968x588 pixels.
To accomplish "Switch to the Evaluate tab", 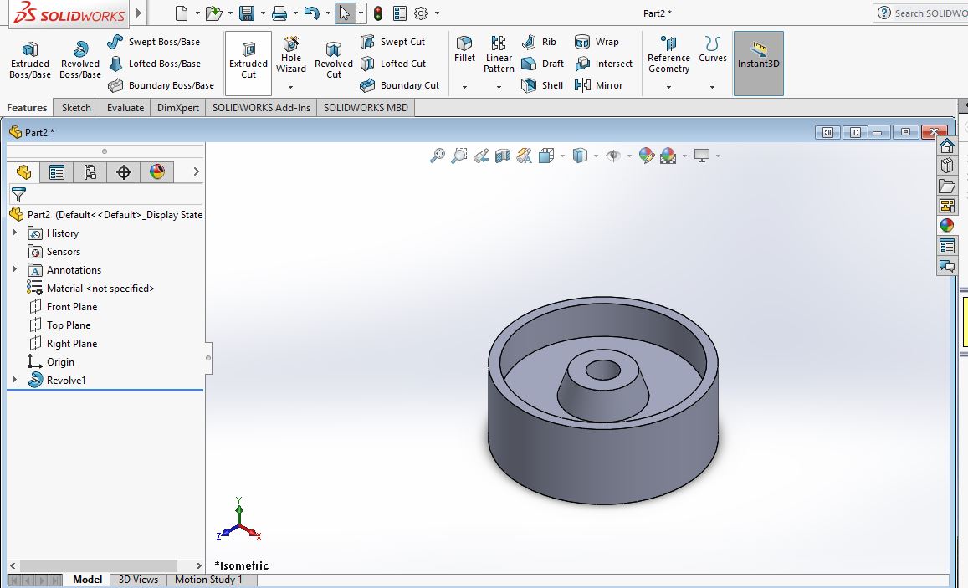I will pos(125,107).
